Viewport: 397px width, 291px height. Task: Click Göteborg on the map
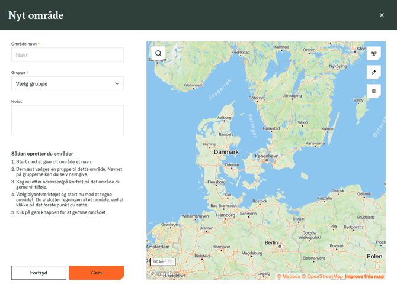(x=257, y=98)
